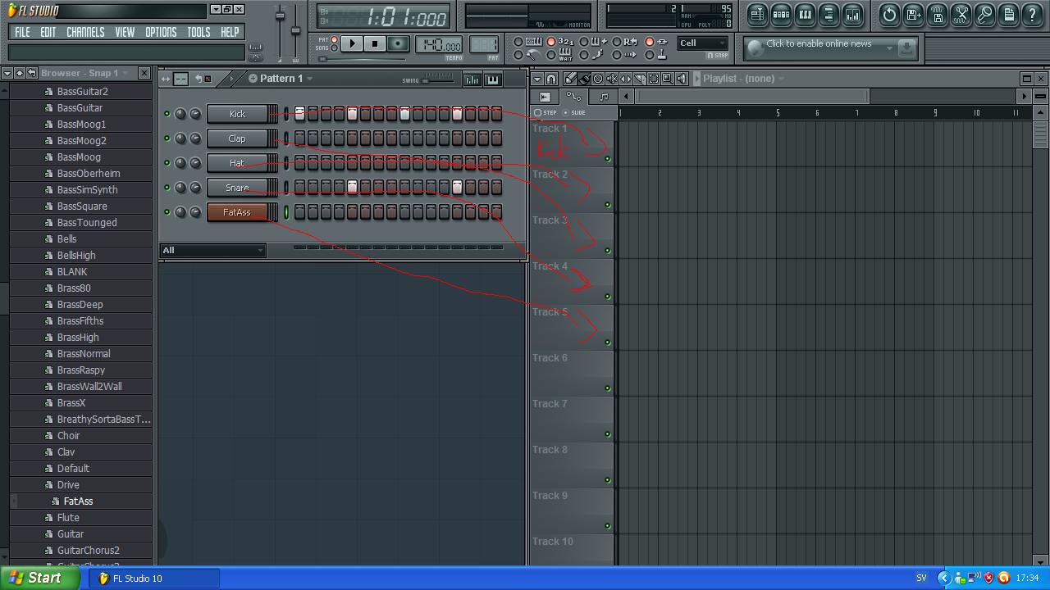
Task: Toggle Kick channel mute LED
Action: 167,114
